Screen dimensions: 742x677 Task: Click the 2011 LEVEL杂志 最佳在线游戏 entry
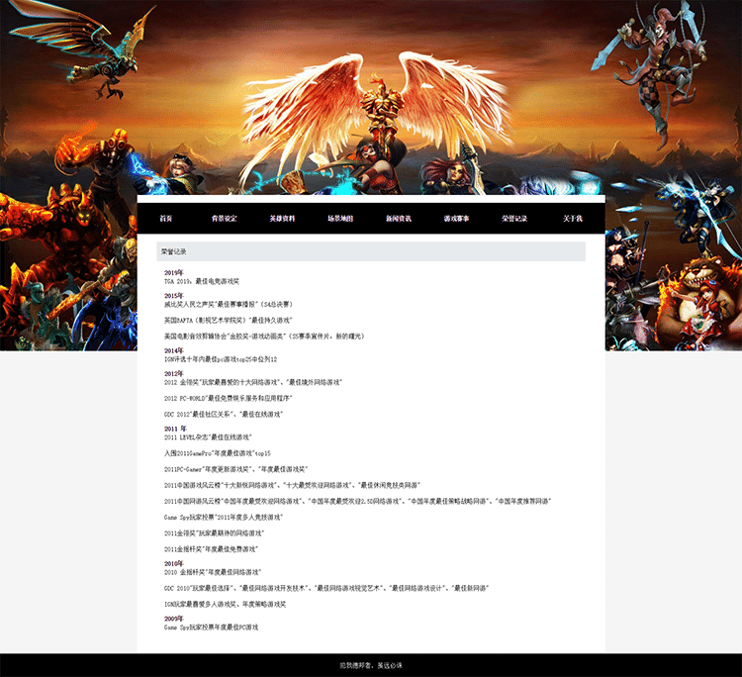tap(208, 436)
